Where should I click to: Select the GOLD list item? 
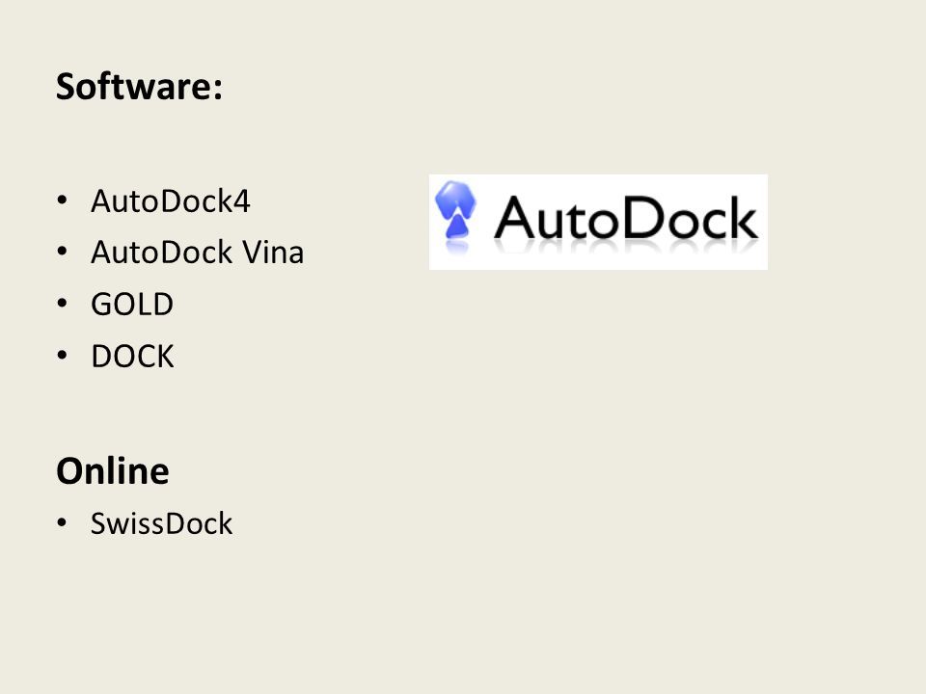(132, 305)
